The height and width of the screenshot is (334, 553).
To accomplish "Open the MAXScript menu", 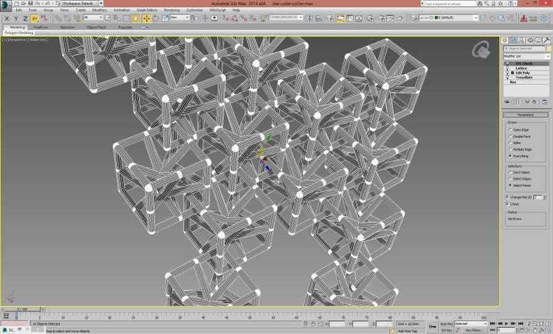I will 217,10.
